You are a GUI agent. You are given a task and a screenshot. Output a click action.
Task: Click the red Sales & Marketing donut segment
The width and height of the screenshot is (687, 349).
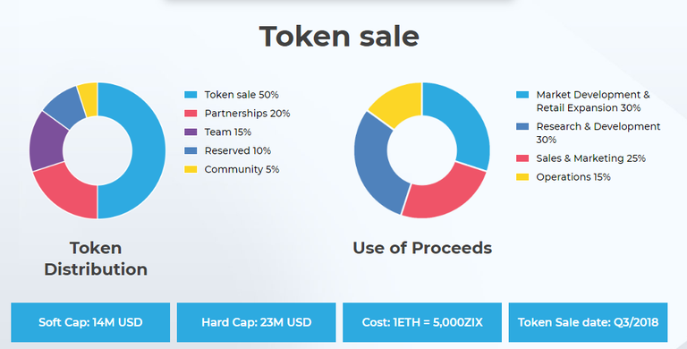[444, 193]
